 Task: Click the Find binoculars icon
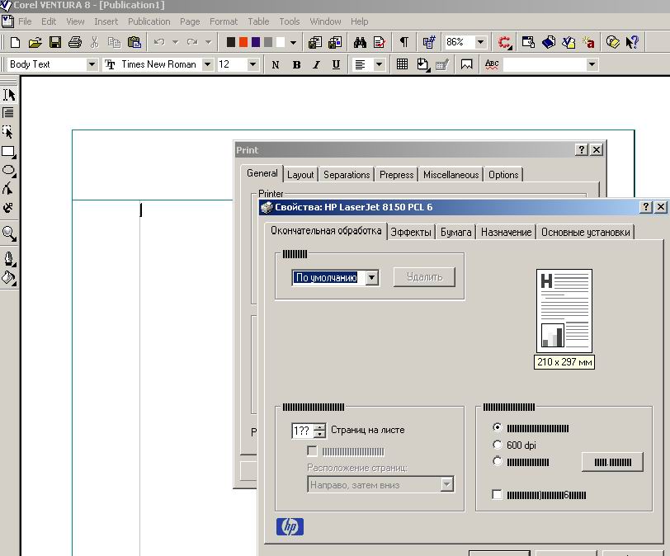360,42
